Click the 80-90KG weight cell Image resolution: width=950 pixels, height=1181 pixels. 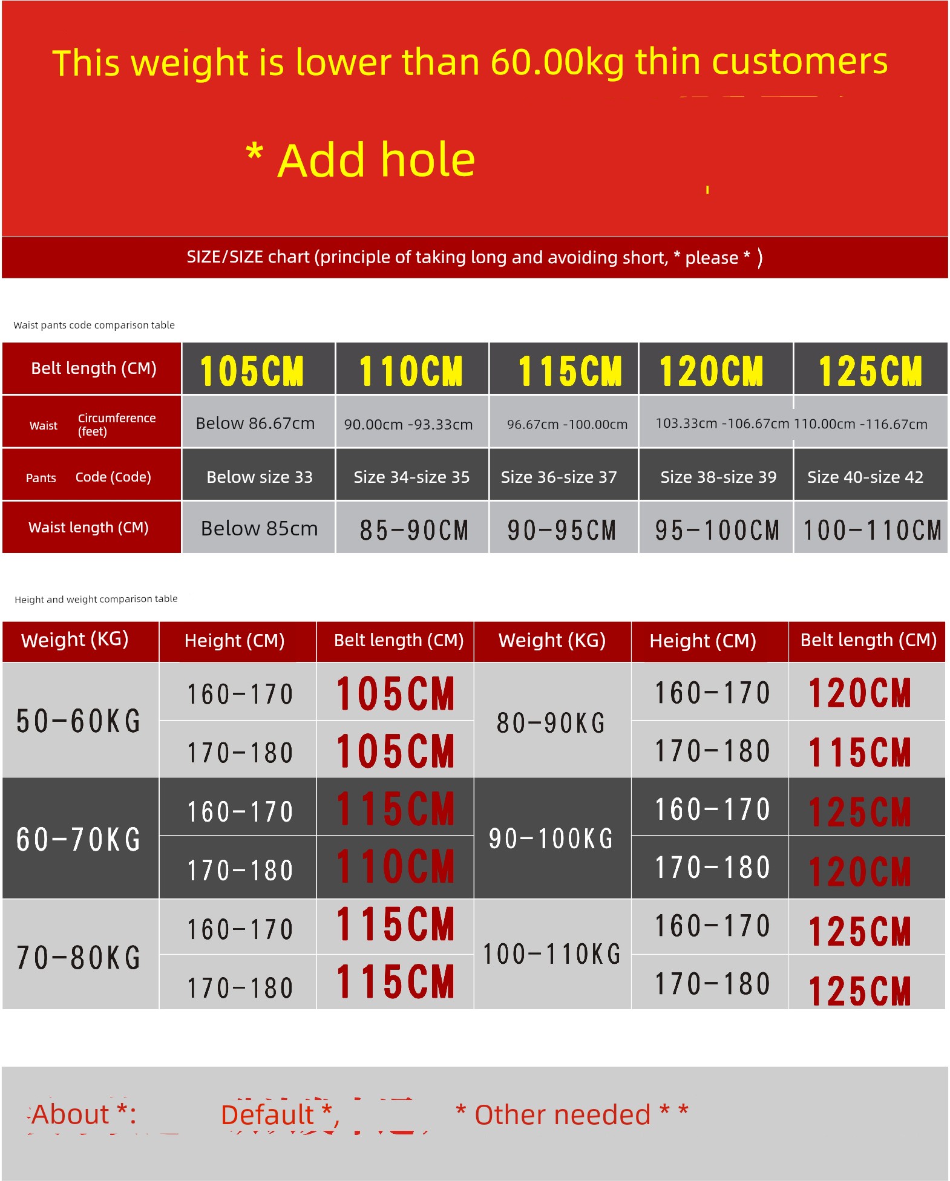[x=551, y=722]
